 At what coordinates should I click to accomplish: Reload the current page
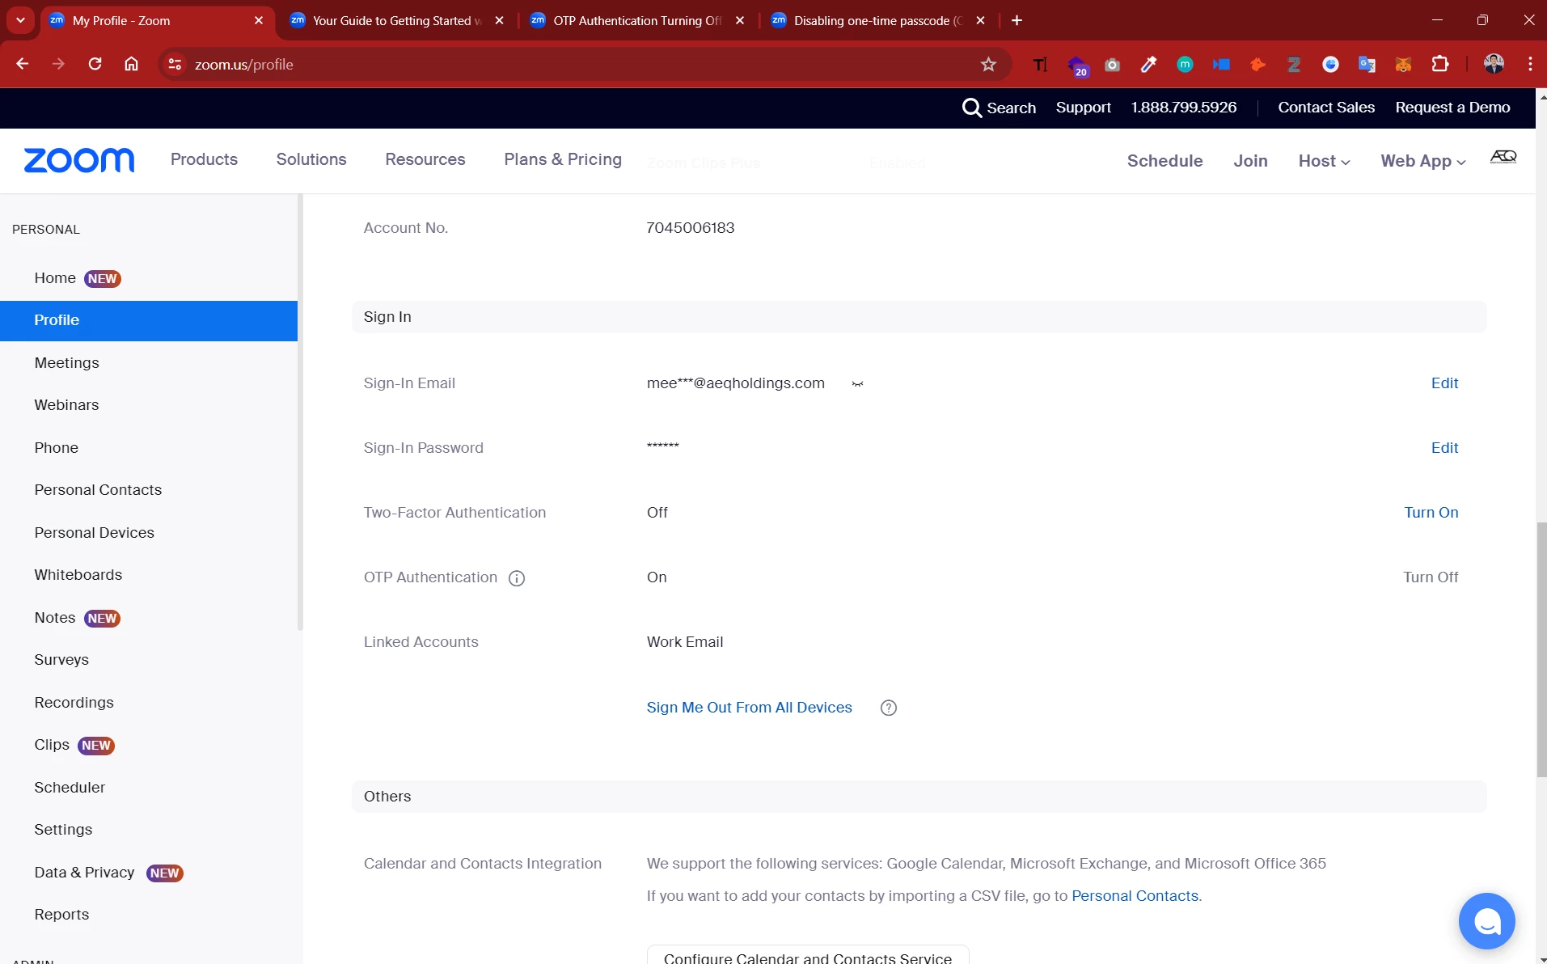[x=95, y=64]
